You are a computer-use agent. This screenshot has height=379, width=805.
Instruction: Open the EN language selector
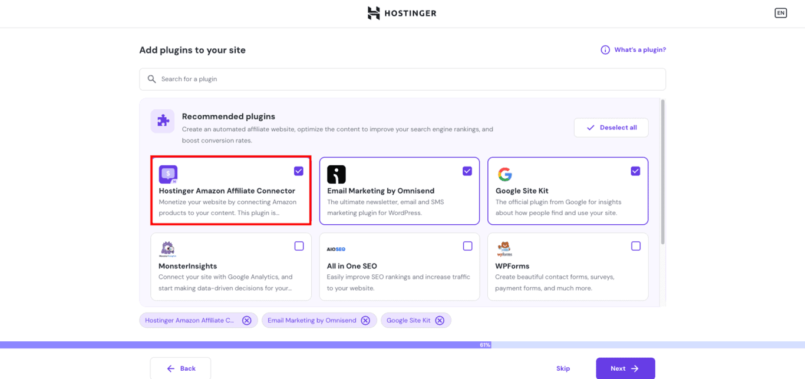(x=780, y=12)
